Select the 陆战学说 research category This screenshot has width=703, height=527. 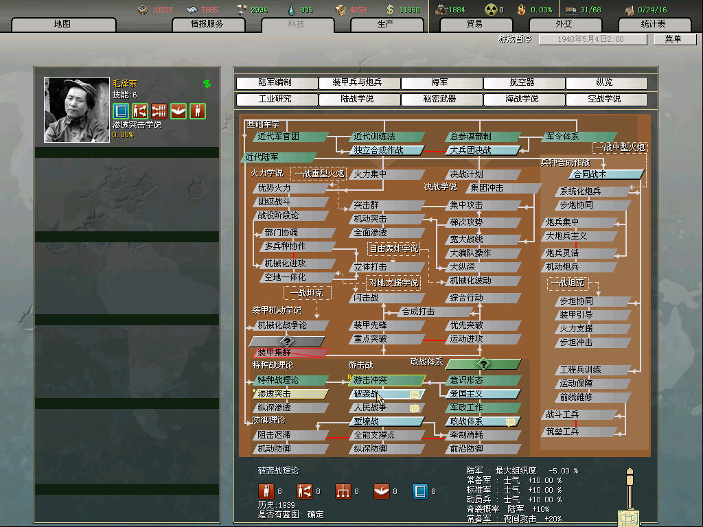point(359,99)
